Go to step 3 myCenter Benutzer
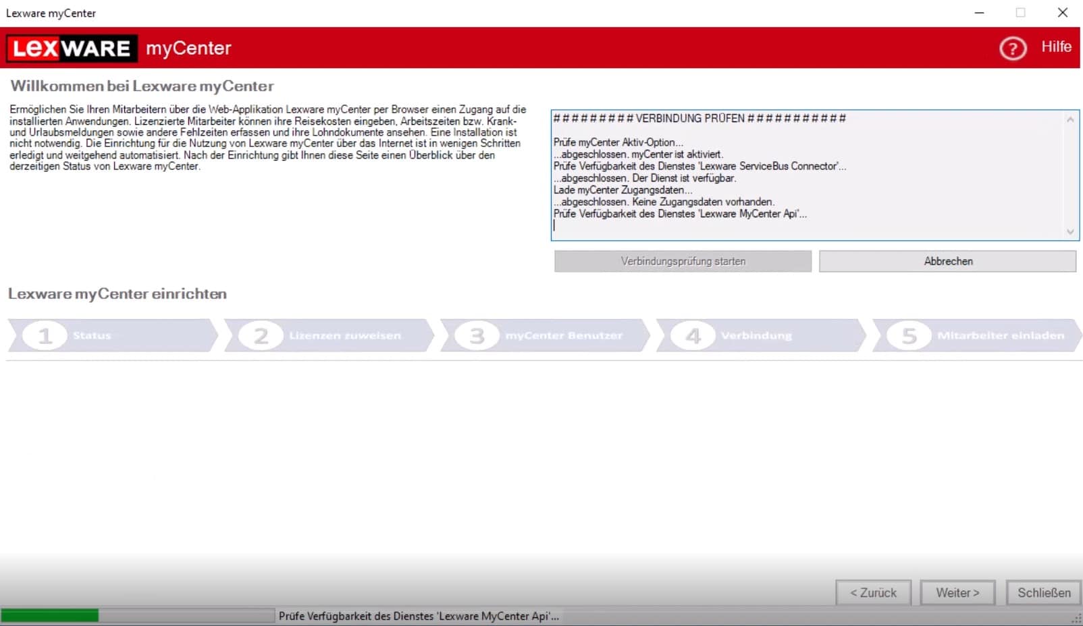The image size is (1083, 626). (546, 335)
